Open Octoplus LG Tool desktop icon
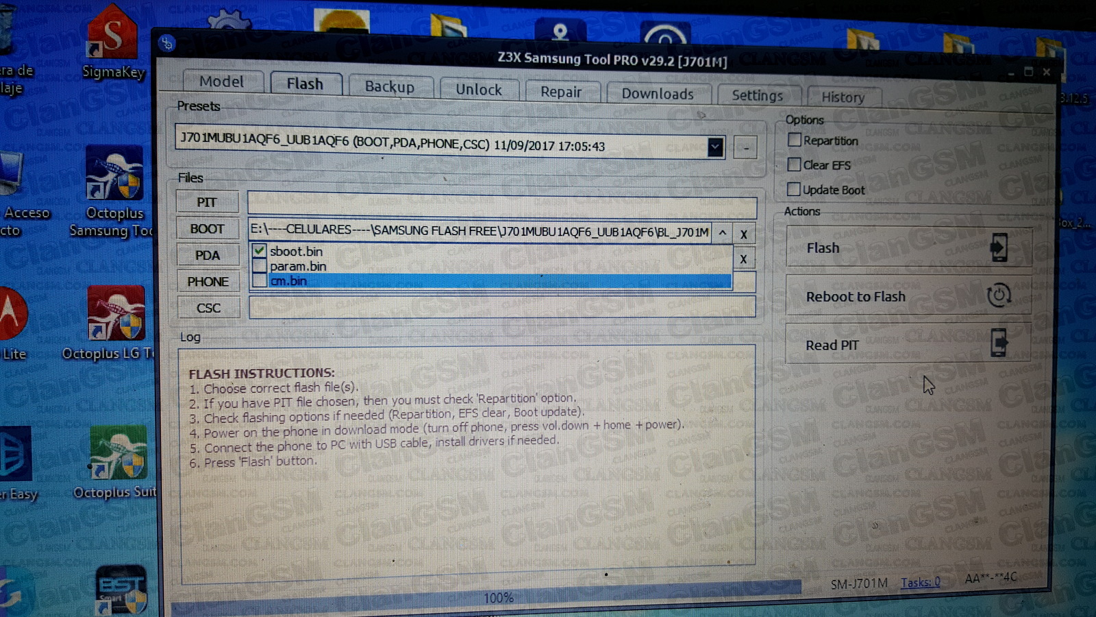 pos(115,322)
